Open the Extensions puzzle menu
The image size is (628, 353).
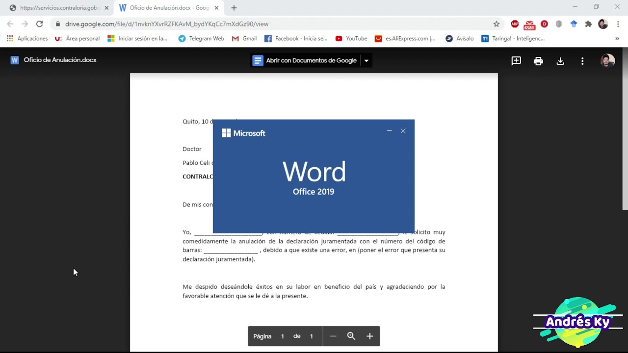click(x=588, y=24)
